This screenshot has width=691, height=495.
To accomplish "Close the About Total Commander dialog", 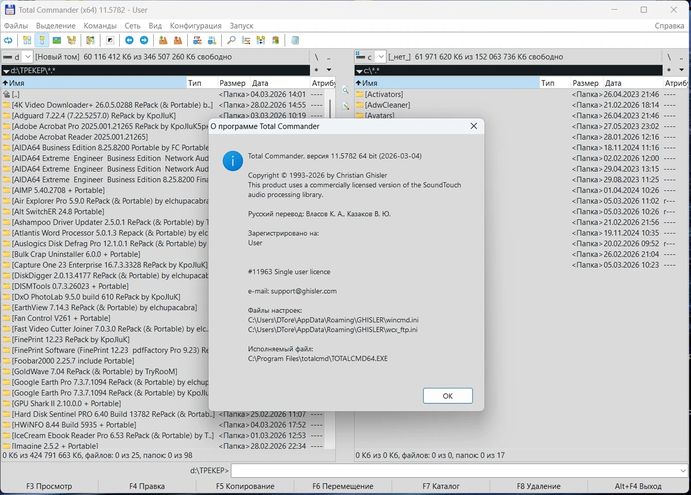I will 473,126.
